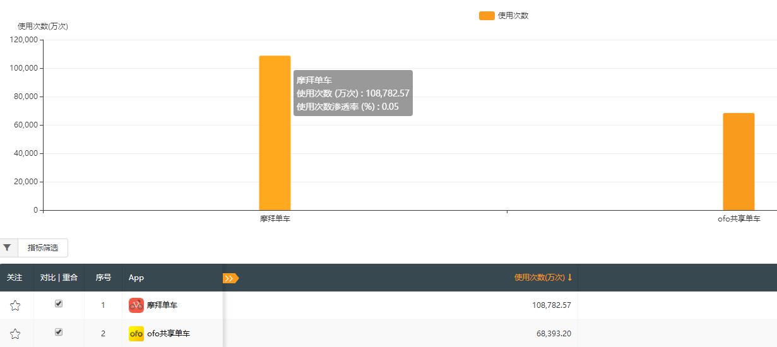This screenshot has height=347, width=777.
Task: Click the App column header
Action: coord(136,278)
